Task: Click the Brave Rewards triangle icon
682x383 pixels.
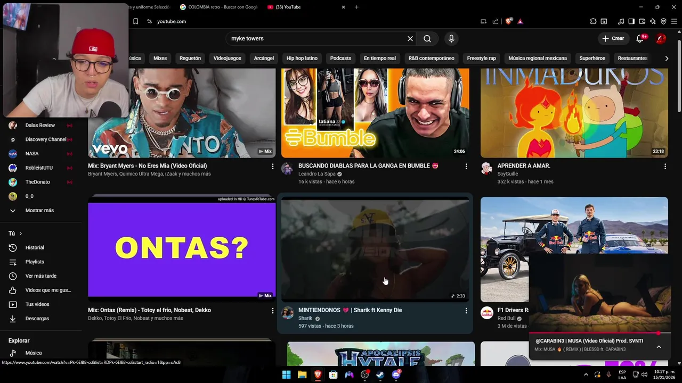Action: pos(520,21)
